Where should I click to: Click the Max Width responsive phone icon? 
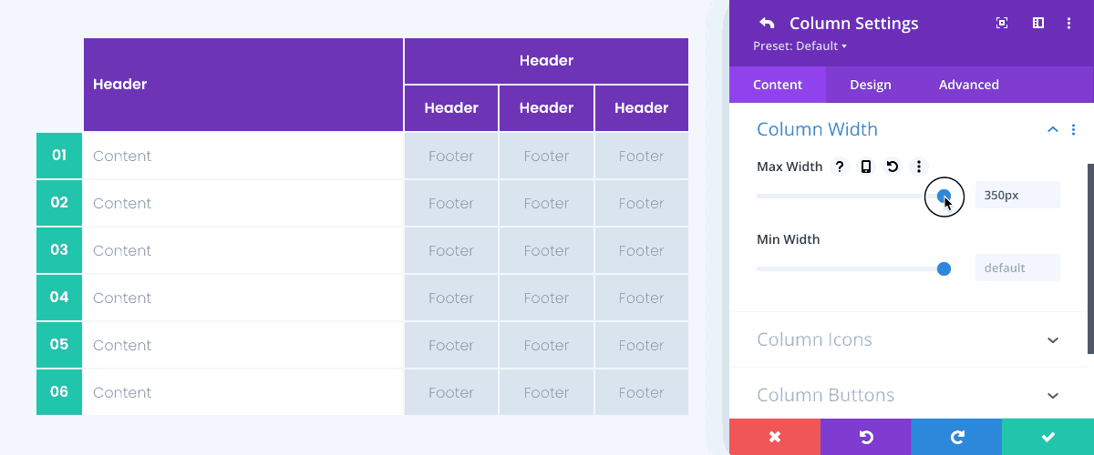(x=866, y=167)
